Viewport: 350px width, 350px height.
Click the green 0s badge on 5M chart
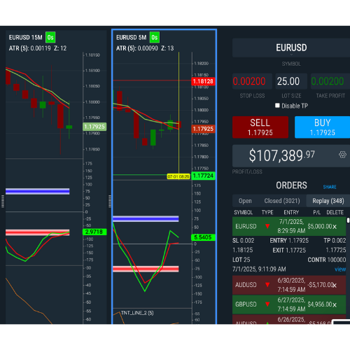pos(155,37)
